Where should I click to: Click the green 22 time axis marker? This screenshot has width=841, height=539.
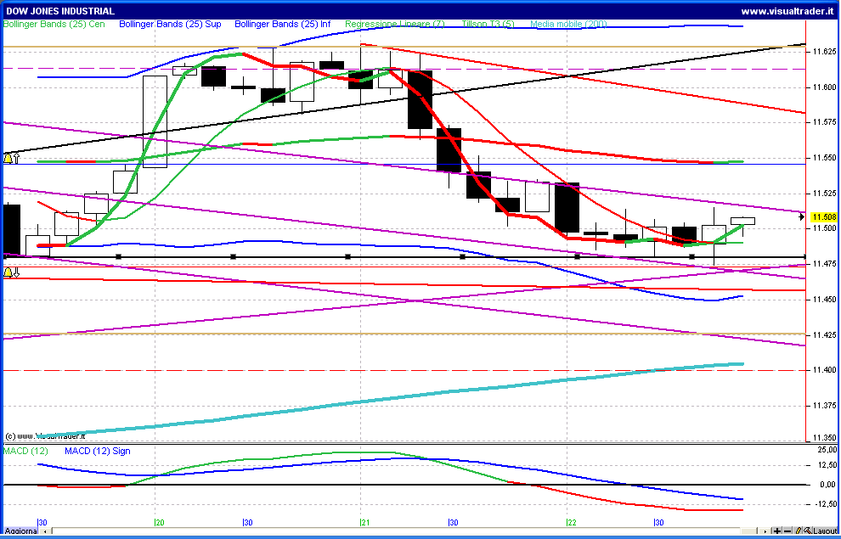coord(571,522)
